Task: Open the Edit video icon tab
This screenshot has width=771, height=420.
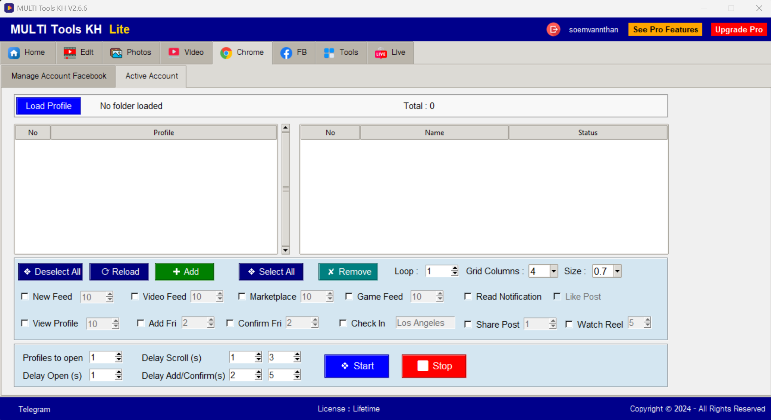Action: tap(70, 53)
